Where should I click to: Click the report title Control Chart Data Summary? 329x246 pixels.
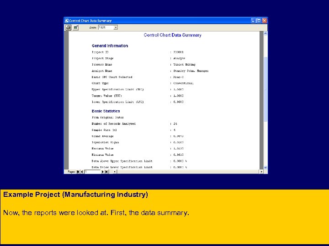(x=172, y=35)
